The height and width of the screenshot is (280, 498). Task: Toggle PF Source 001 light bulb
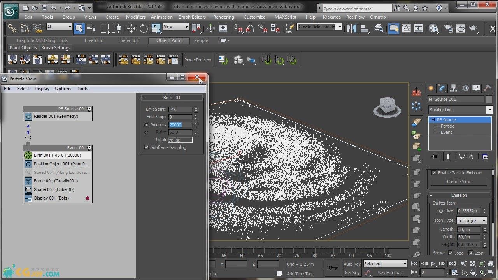[x=89, y=109]
